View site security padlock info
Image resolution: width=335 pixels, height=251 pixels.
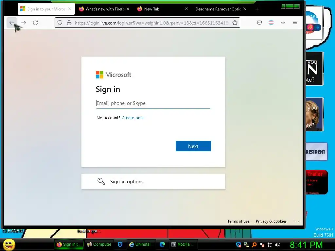(69, 23)
